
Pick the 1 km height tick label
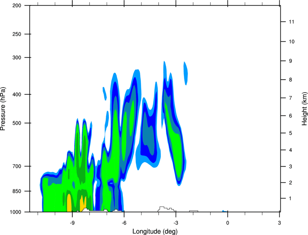point(290,198)
